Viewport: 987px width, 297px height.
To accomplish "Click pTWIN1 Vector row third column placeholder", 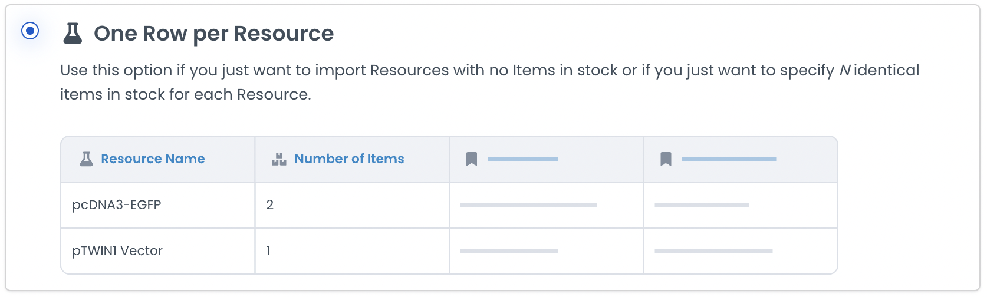I will (x=509, y=251).
